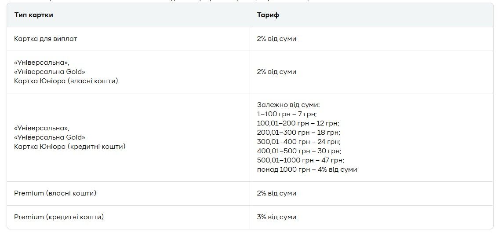Click 2% tariff in Юніора власні кошти row

point(276,72)
